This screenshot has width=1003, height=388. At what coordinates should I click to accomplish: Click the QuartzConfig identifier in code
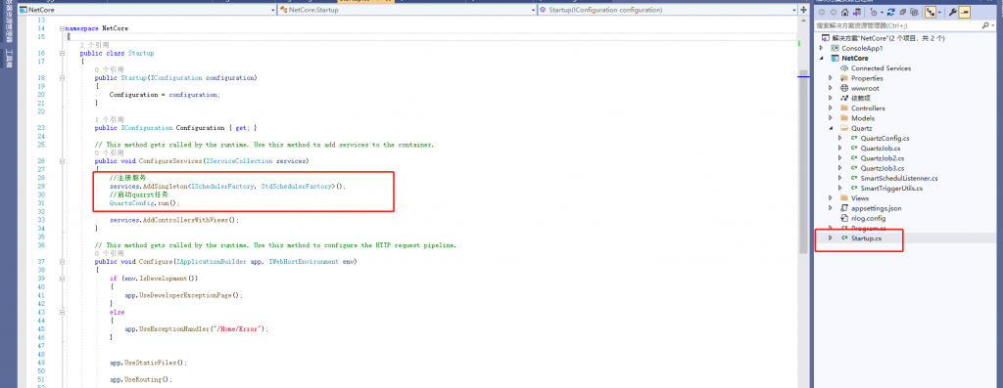click(132, 203)
